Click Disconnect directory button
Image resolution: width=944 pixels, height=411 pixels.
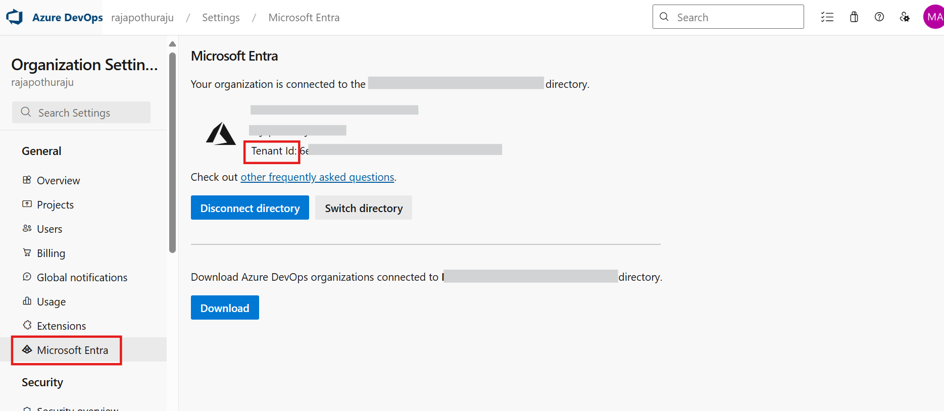250,208
